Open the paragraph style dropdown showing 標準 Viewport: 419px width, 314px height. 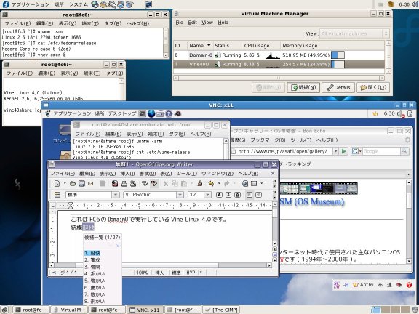point(116,195)
